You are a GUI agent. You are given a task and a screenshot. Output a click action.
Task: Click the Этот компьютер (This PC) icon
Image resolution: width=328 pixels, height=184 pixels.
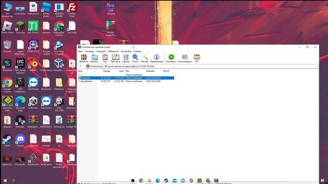pyautogui.click(x=7, y=9)
